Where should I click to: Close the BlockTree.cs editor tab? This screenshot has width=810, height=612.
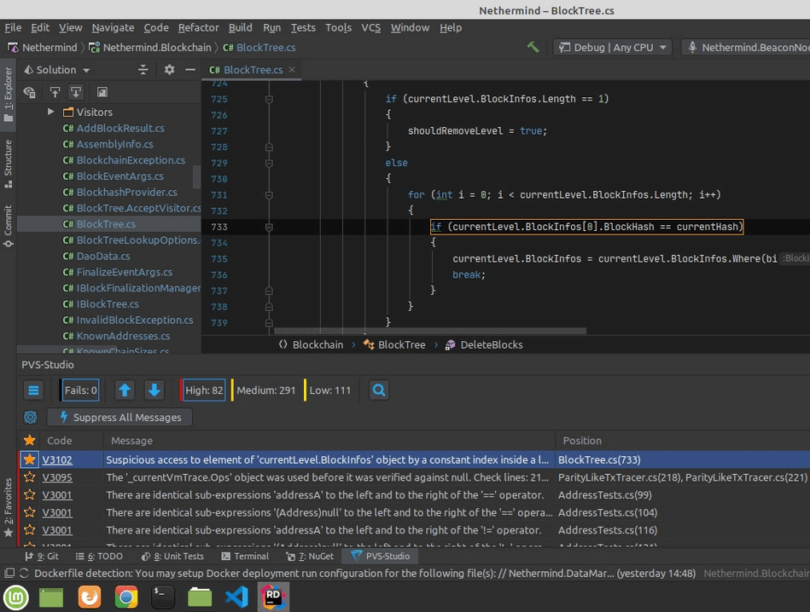tap(292, 69)
